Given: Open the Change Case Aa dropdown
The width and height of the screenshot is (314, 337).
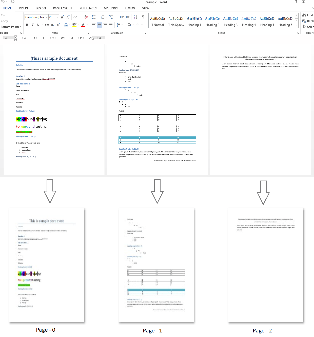Looking at the screenshot, I should pyautogui.click(x=76, y=17).
